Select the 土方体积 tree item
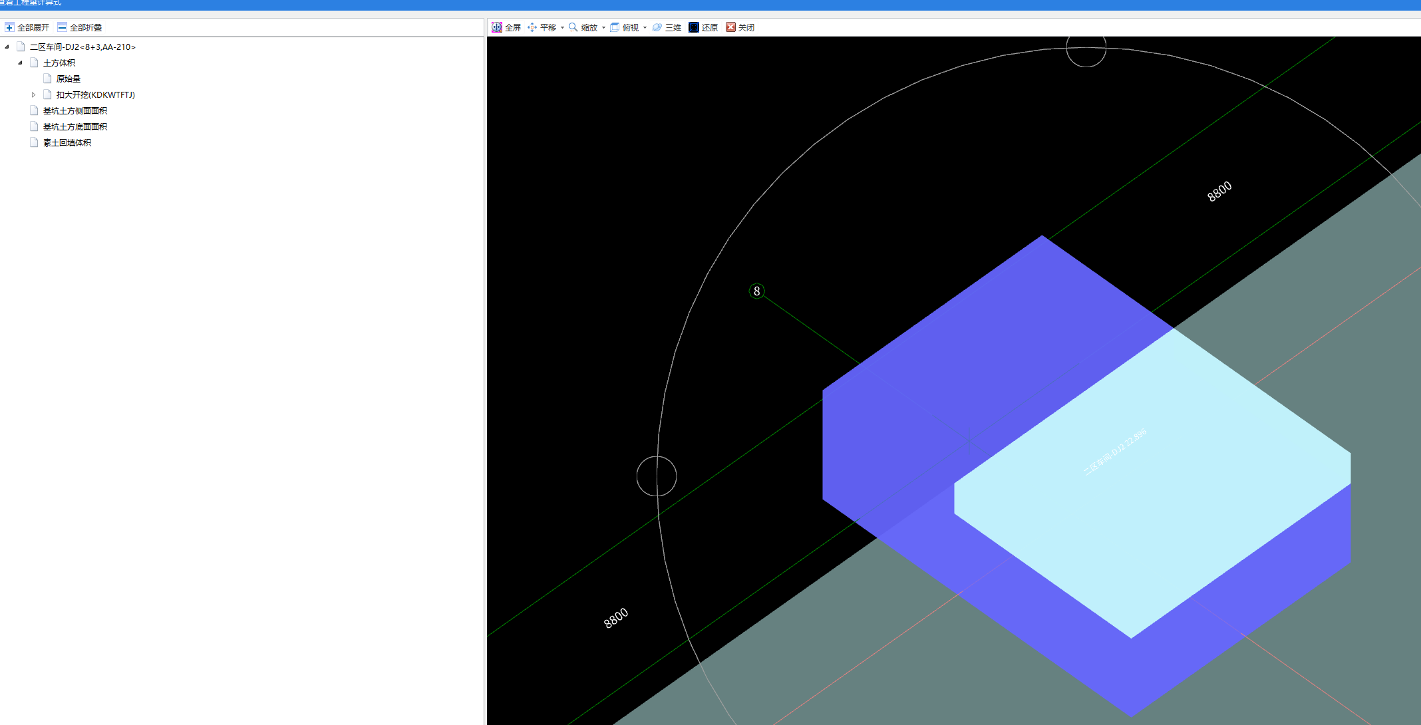This screenshot has width=1421, height=725. click(x=59, y=63)
